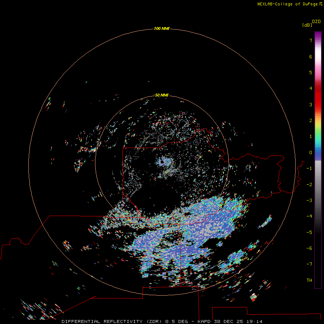This screenshot has width=324, height=324.
Task: Click the NEXLAB logo icon after DuPage
Action: [321, 4]
